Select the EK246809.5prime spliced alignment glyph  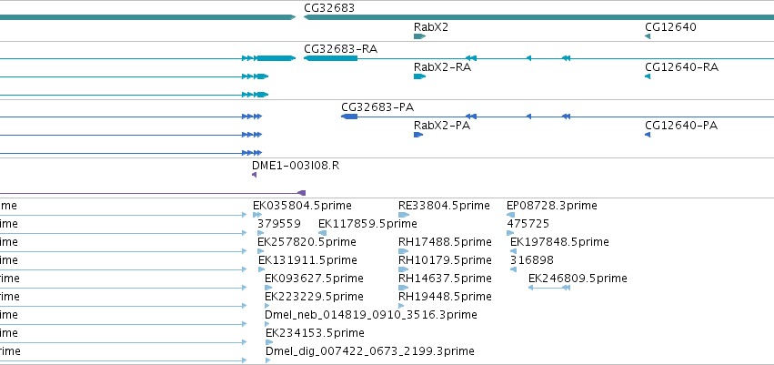pos(549,288)
